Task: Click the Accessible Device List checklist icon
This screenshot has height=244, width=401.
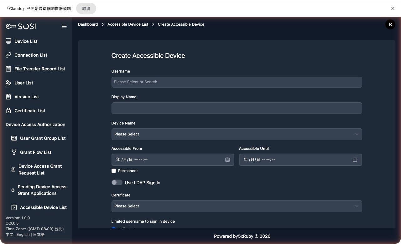Action: 13,207
